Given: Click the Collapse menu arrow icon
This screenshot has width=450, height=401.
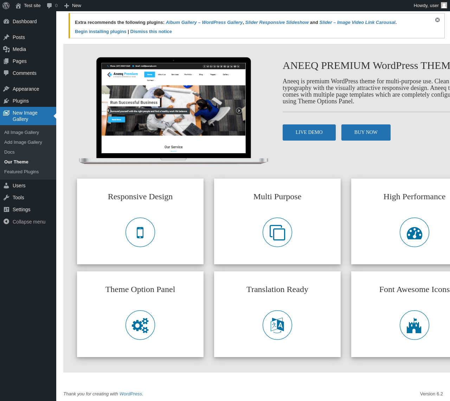Looking at the screenshot, I should [6, 221].
